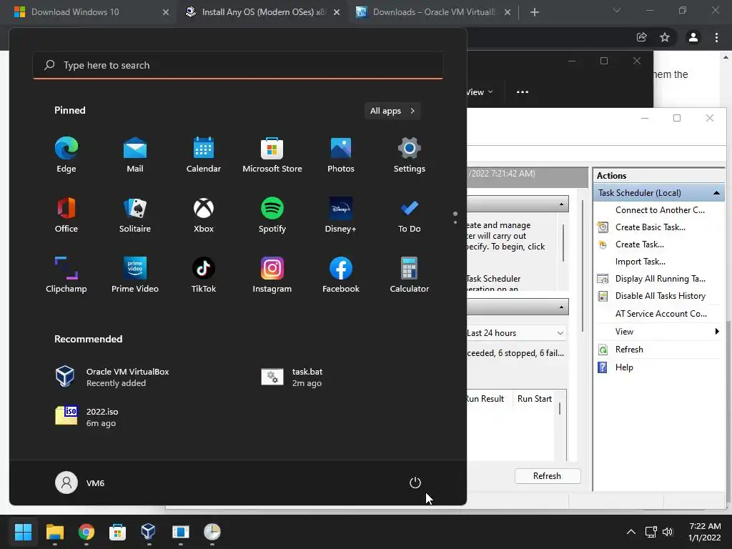The height and width of the screenshot is (549, 732).
Task: Open VirtualBox from the taskbar
Action: (149, 532)
